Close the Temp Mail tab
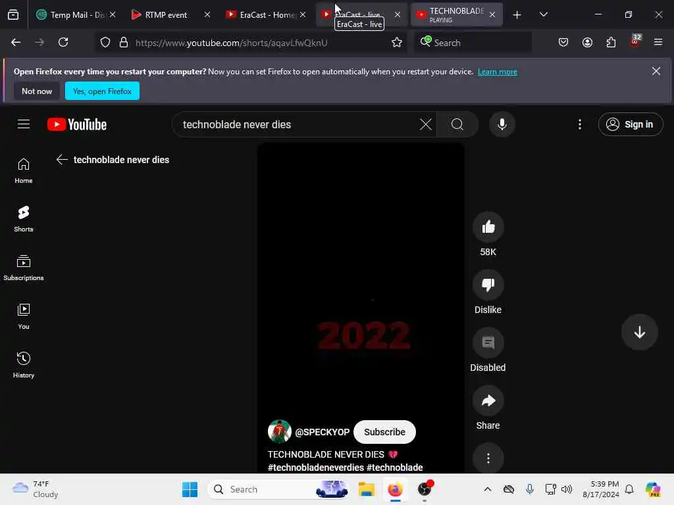The height and width of the screenshot is (505, 674). coord(112,14)
